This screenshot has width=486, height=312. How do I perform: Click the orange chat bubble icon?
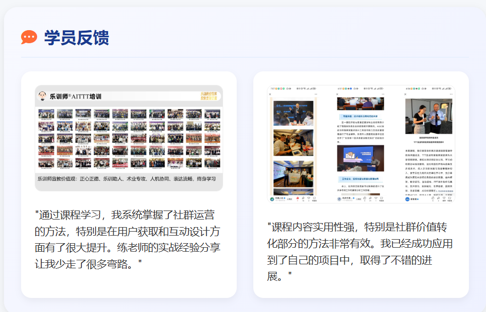tap(29, 37)
